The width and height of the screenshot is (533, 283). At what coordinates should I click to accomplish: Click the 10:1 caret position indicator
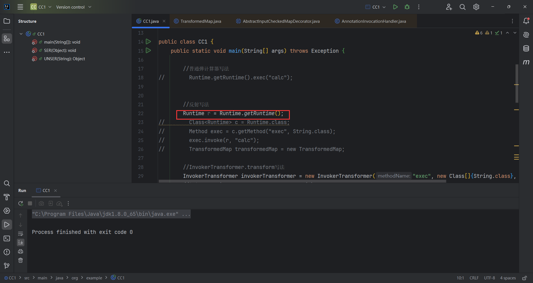pyautogui.click(x=460, y=278)
